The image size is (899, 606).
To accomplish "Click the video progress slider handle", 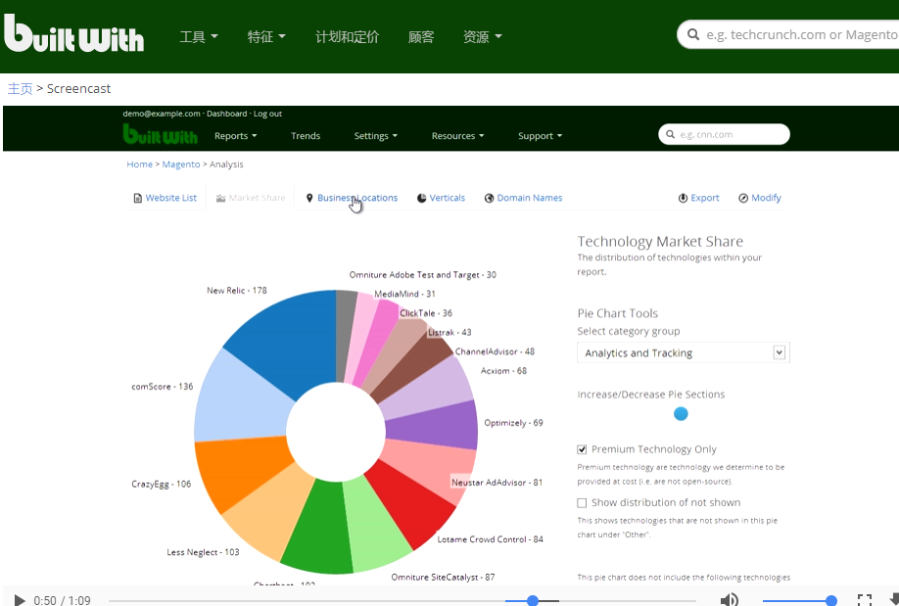I will point(533,600).
